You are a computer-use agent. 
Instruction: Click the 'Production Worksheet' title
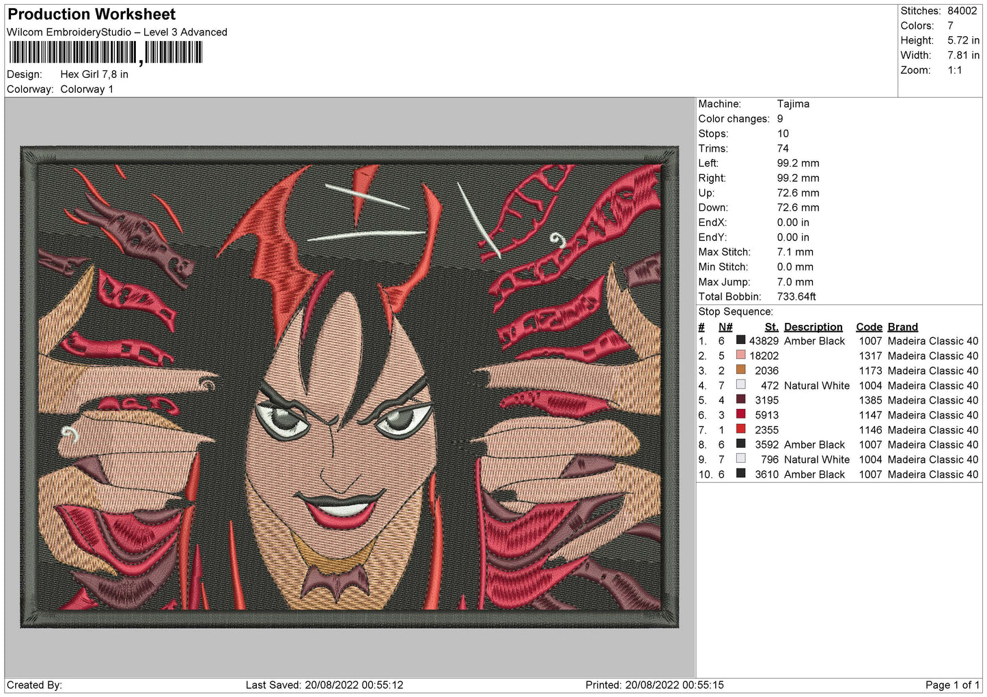pos(92,14)
